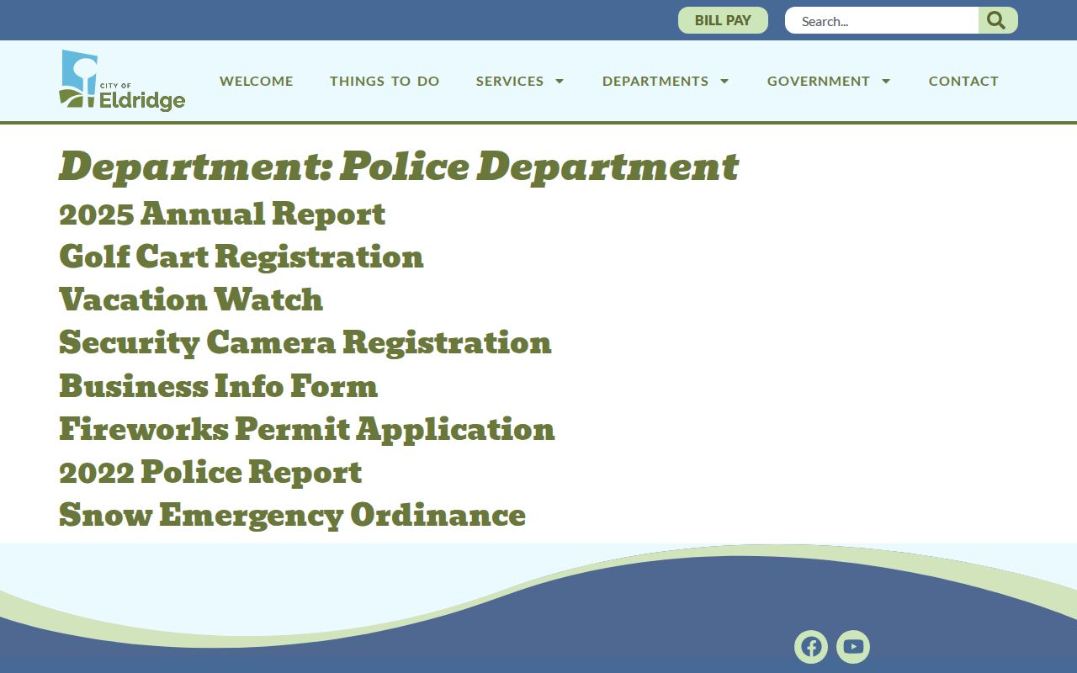The height and width of the screenshot is (673, 1077).
Task: Open the Facebook page icon
Action: (x=811, y=647)
